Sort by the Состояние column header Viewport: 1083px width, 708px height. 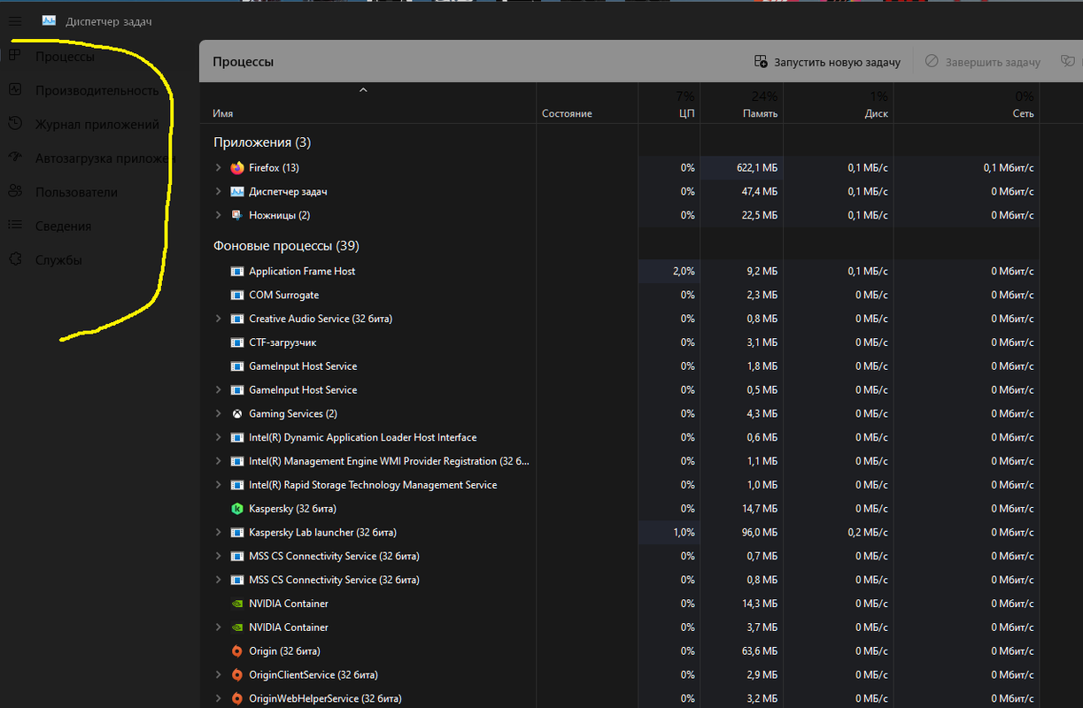point(567,113)
